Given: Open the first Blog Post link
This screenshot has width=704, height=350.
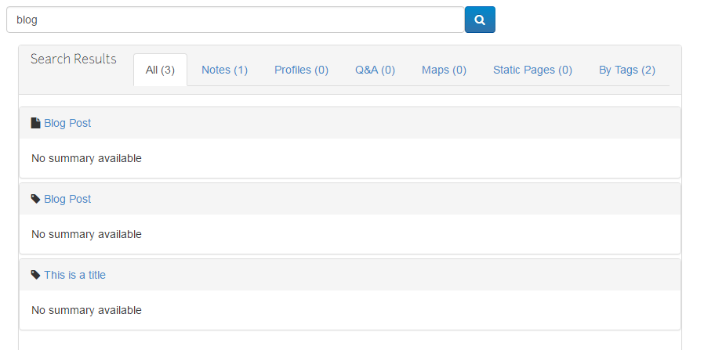Looking at the screenshot, I should click(x=67, y=123).
